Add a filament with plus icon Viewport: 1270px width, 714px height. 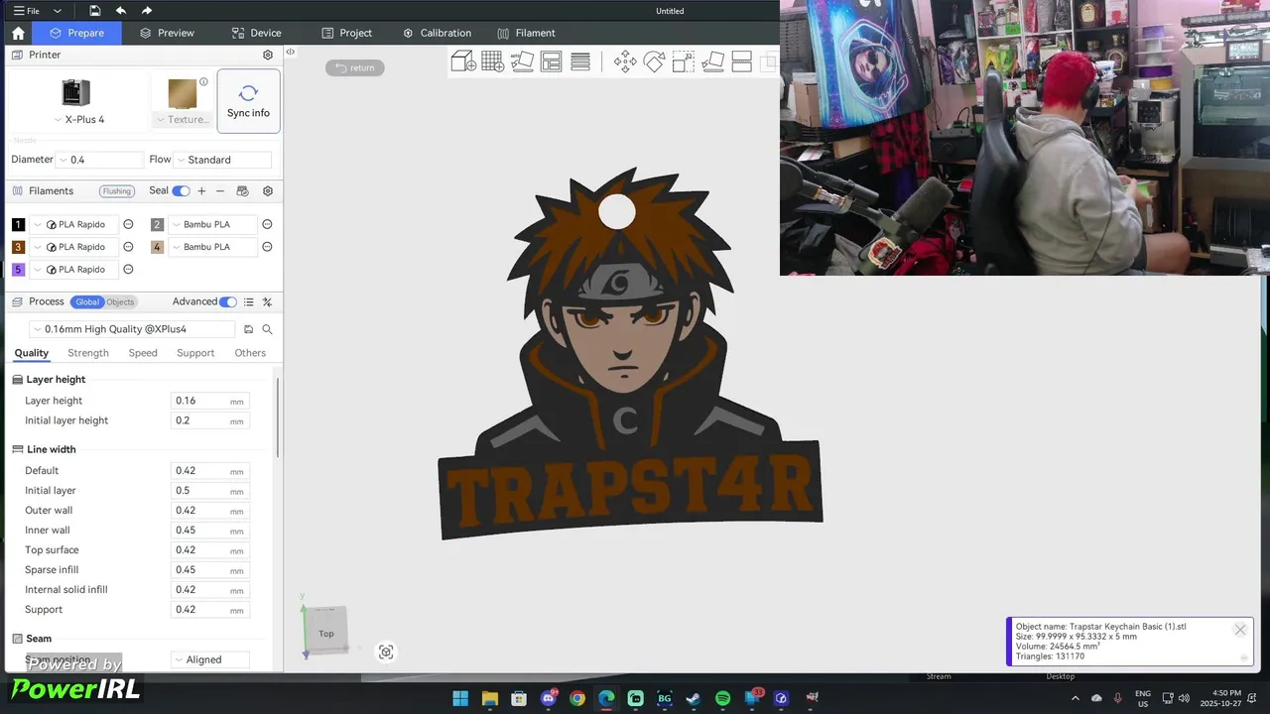(201, 190)
